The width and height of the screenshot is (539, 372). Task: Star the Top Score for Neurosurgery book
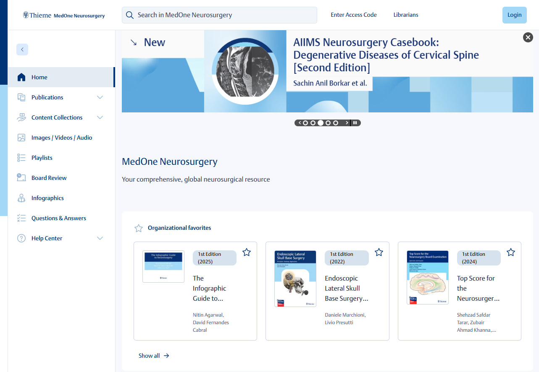(511, 252)
